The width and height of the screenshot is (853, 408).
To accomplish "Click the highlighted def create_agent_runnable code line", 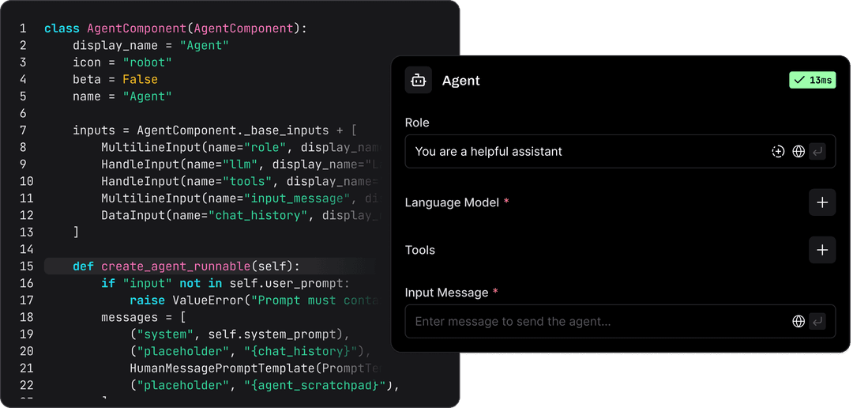I will tap(209, 266).
